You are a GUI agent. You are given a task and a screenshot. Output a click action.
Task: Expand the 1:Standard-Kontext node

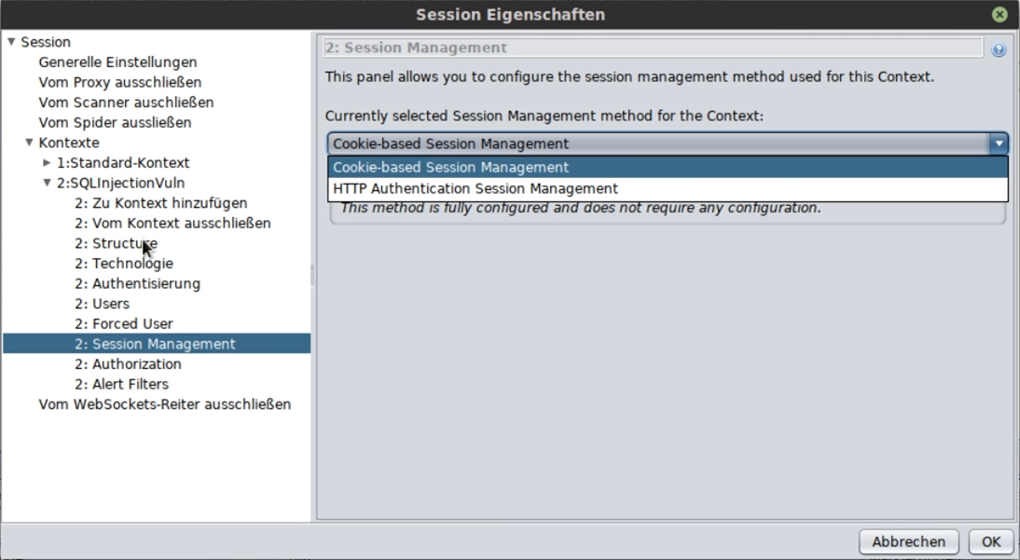(x=47, y=163)
